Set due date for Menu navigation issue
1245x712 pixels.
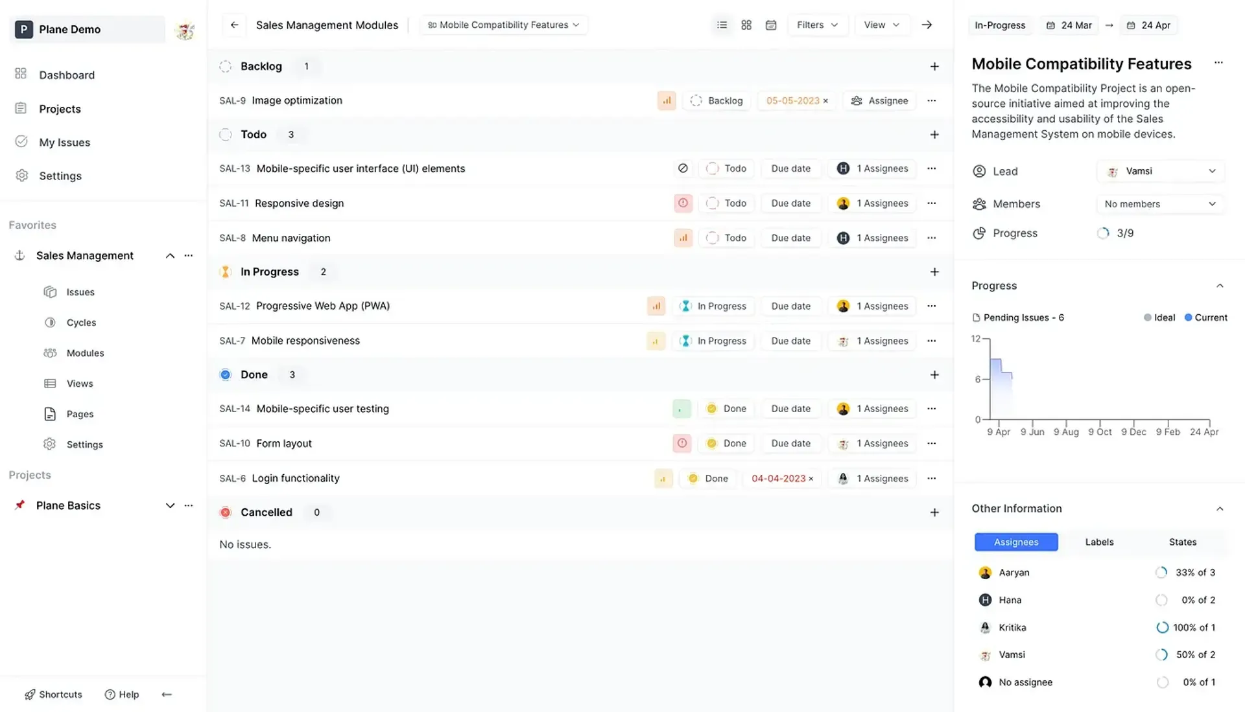coord(790,238)
